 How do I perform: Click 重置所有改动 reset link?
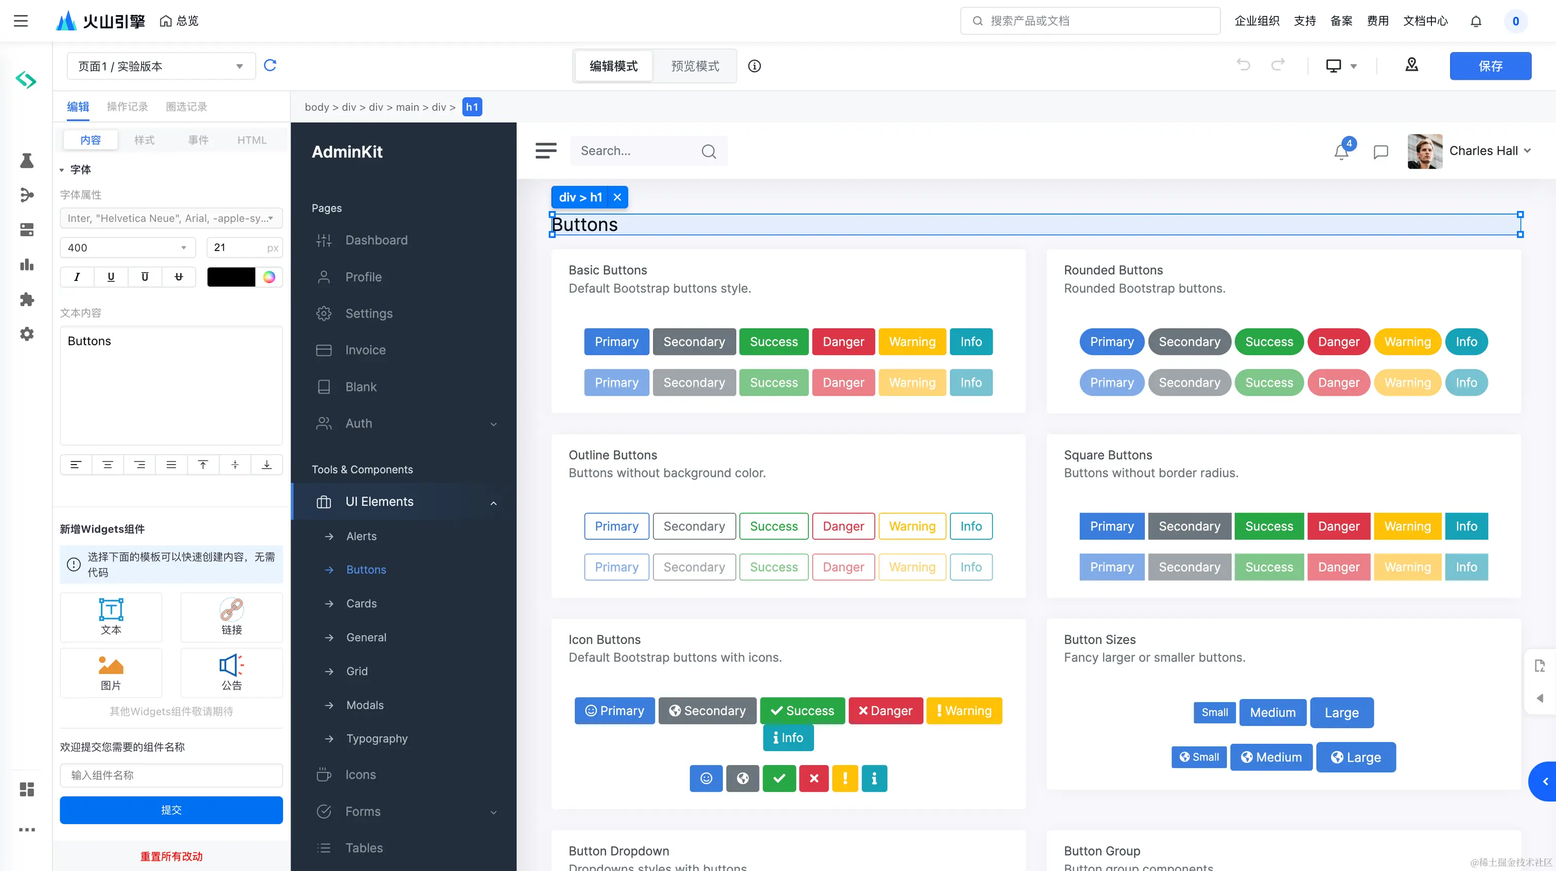click(171, 857)
